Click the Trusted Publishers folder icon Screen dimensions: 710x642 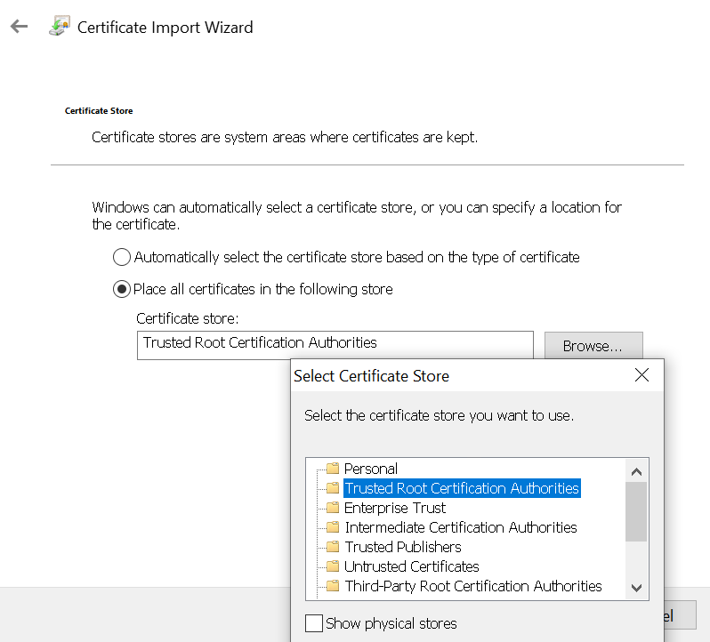(x=333, y=547)
